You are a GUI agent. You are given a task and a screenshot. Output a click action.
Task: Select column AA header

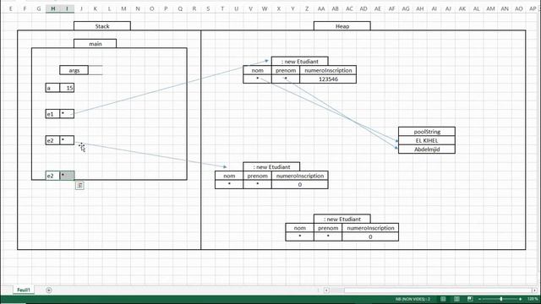click(321, 8)
